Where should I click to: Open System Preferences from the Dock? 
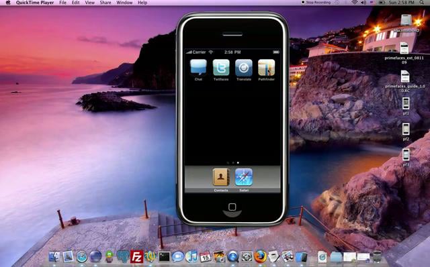point(247,257)
